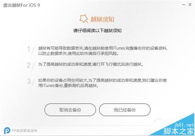Click the orange star jailbreak notice icon
This screenshot has width=195, height=136.
point(84,19)
